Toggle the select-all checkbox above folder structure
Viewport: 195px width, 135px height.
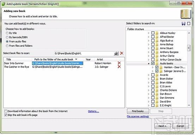point(189,23)
